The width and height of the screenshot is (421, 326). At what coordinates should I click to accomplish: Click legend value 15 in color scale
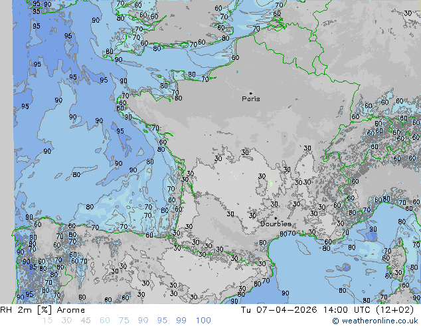pyautogui.click(x=47, y=321)
